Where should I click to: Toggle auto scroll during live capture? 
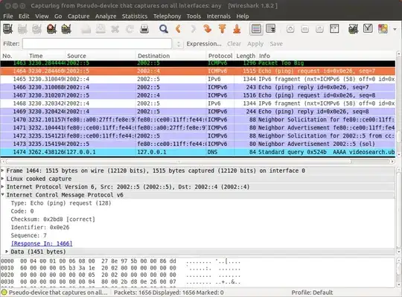tap(270, 29)
